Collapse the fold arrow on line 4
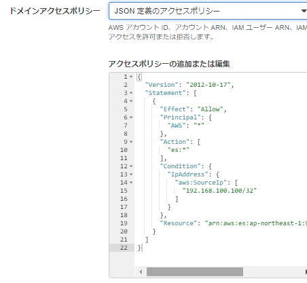The image size is (307, 283). (x=131, y=101)
